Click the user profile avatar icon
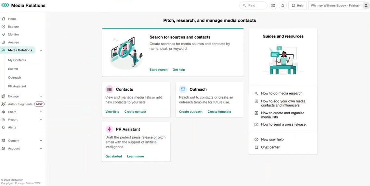 click(x=366, y=6)
